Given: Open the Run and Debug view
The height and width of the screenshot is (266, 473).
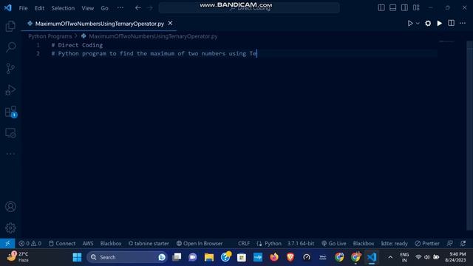Looking at the screenshot, I should pyautogui.click(x=10, y=90).
